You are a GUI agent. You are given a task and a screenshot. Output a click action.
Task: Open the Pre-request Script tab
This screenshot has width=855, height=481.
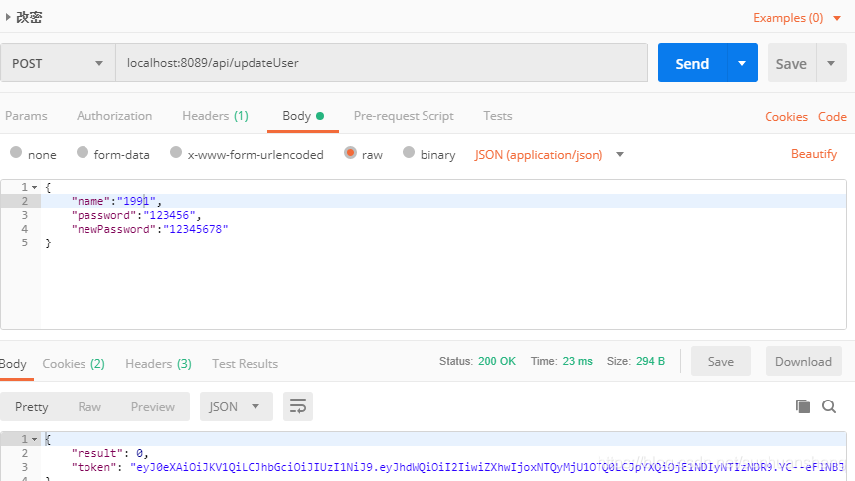point(404,116)
